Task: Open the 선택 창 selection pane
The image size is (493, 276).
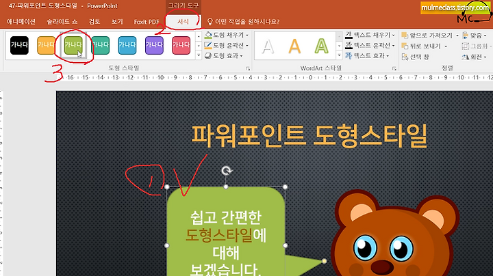Action: coord(416,57)
